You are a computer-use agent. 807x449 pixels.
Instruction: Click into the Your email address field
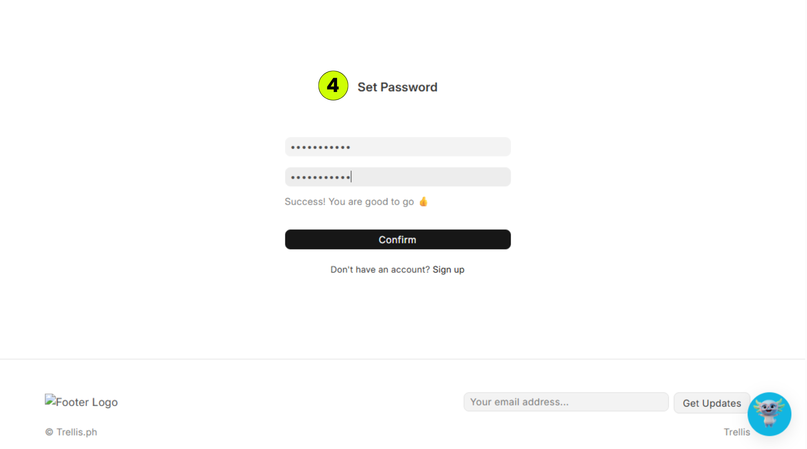click(x=566, y=402)
